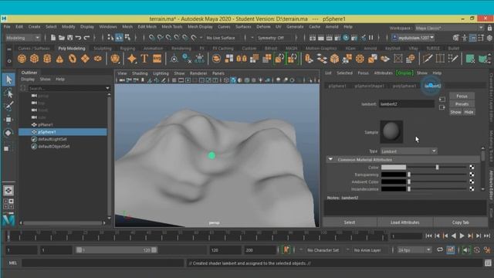The width and height of the screenshot is (494, 278).
Task: Click the Maya logo at toolbox bottom
Action: tap(8, 219)
